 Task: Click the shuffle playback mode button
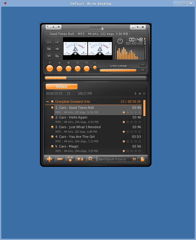(x=49, y=49)
